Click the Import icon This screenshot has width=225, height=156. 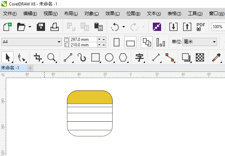[173, 27]
